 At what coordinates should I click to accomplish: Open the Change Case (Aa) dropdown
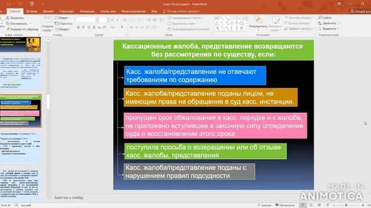[x=113, y=27]
